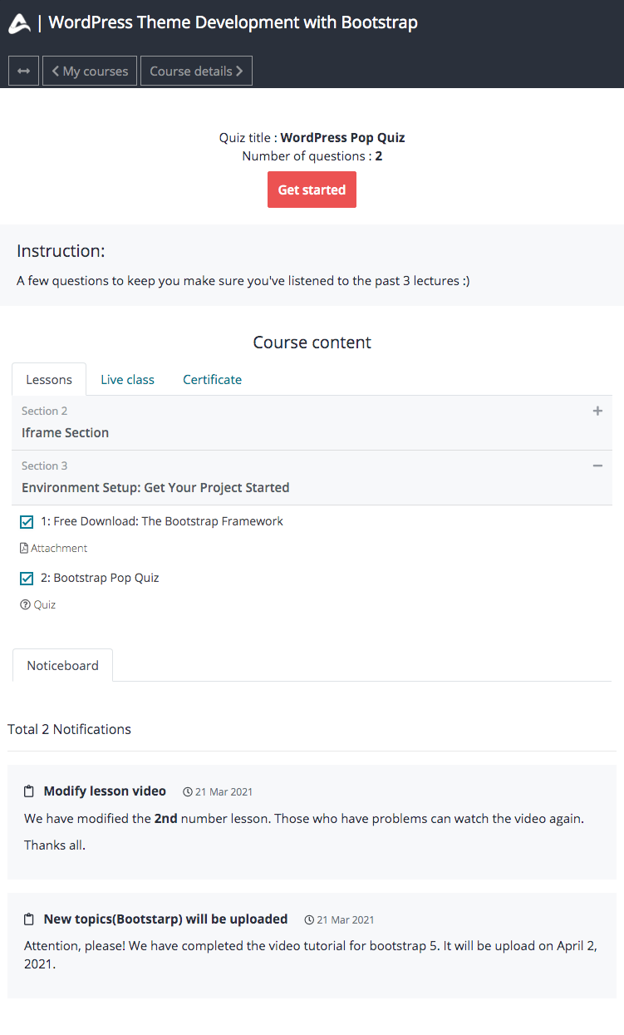Uncheck the Bootstrap Pop Quiz checkbox

(x=26, y=578)
